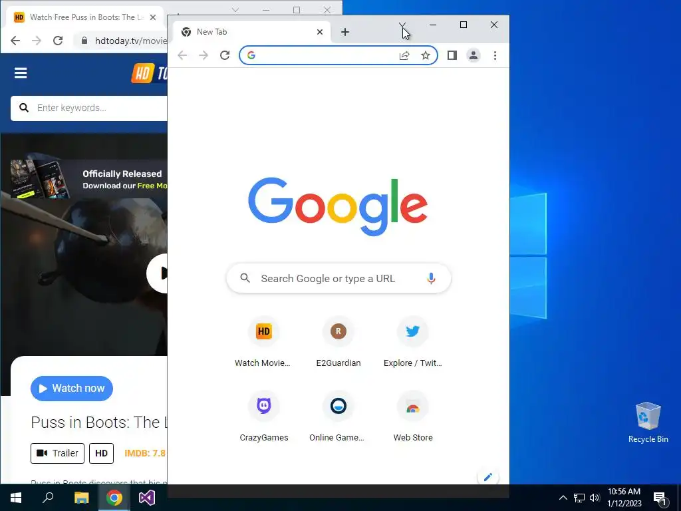
Task: Click the back arrow in the New Tab window
Action: click(182, 55)
